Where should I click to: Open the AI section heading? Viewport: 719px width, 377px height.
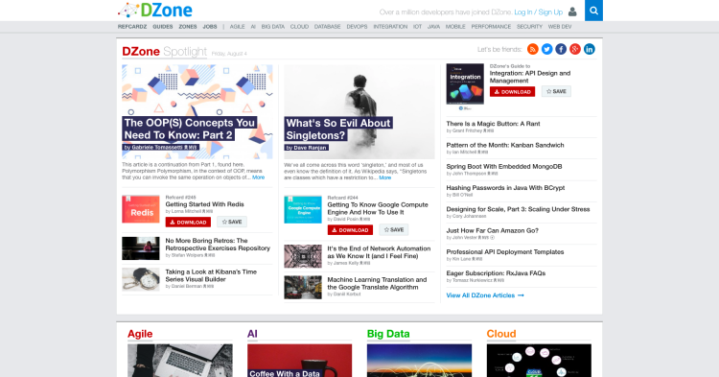(252, 334)
